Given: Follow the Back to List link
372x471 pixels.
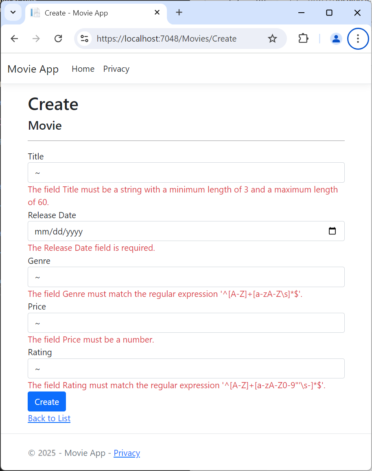Looking at the screenshot, I should pyautogui.click(x=49, y=418).
